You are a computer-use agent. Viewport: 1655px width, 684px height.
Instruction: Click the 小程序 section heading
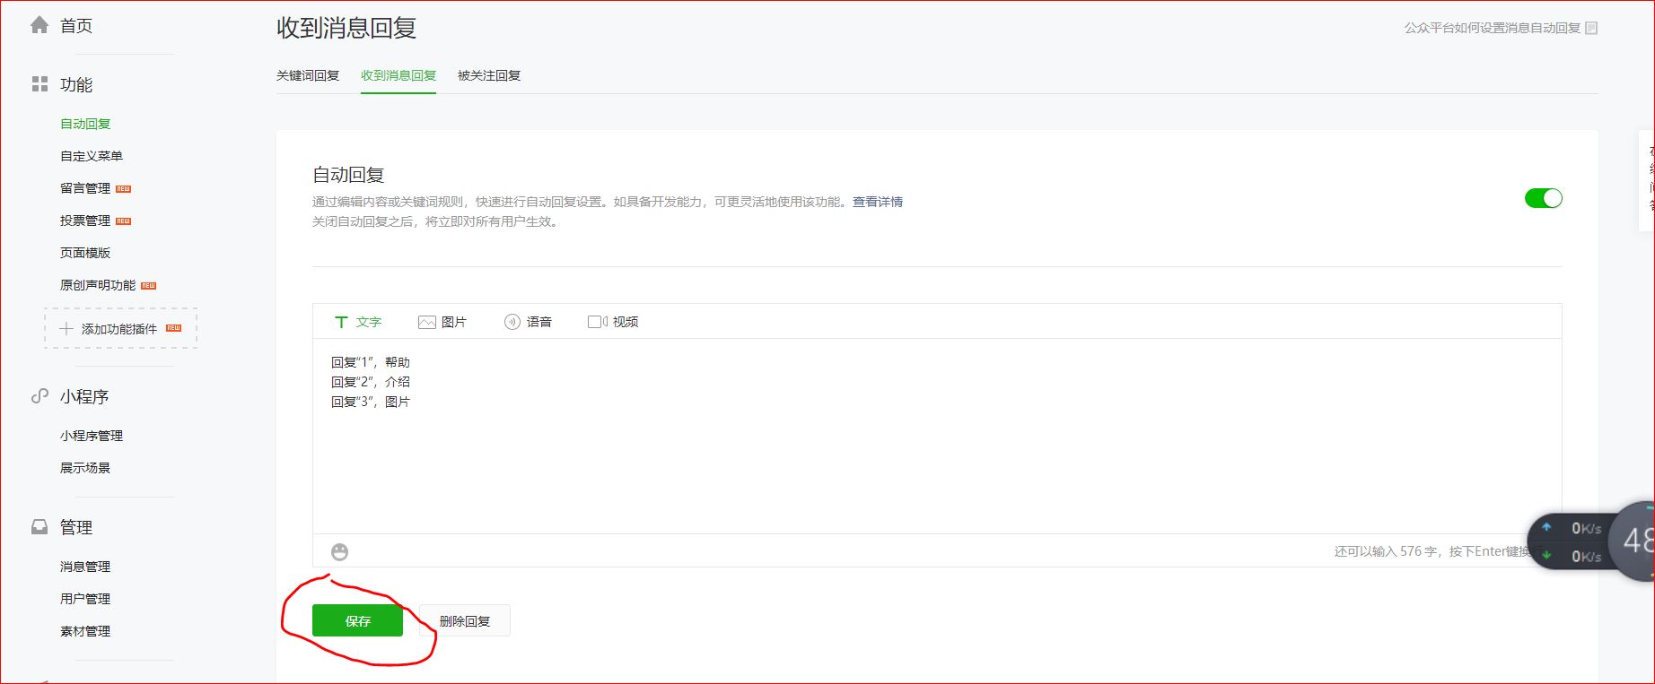click(84, 396)
